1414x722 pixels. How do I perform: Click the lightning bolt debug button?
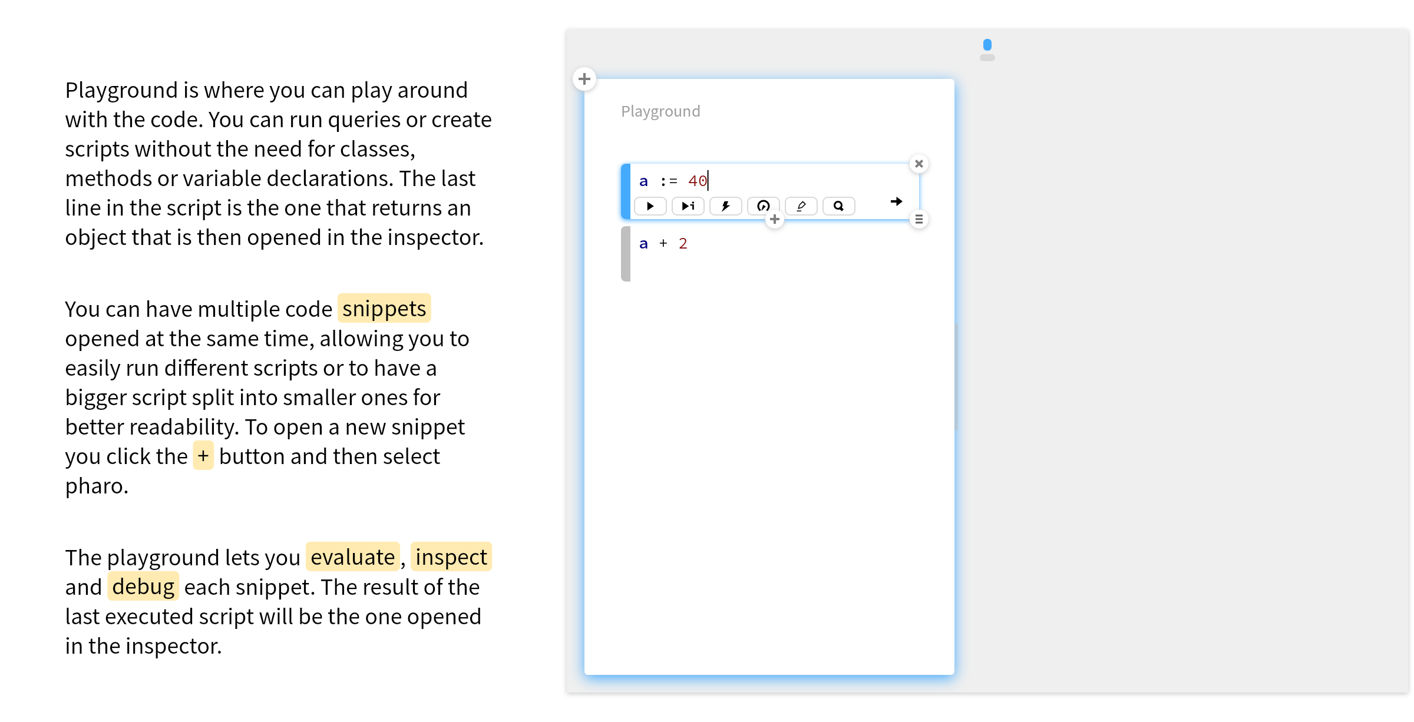click(725, 206)
